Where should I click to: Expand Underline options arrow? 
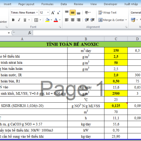29,20
